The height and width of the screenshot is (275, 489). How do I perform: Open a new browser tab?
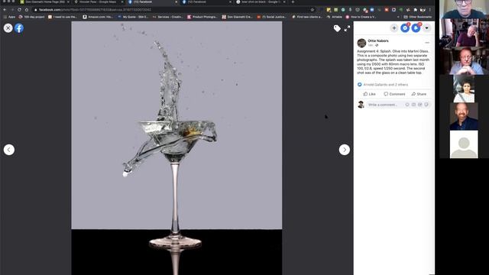(x=293, y=2)
